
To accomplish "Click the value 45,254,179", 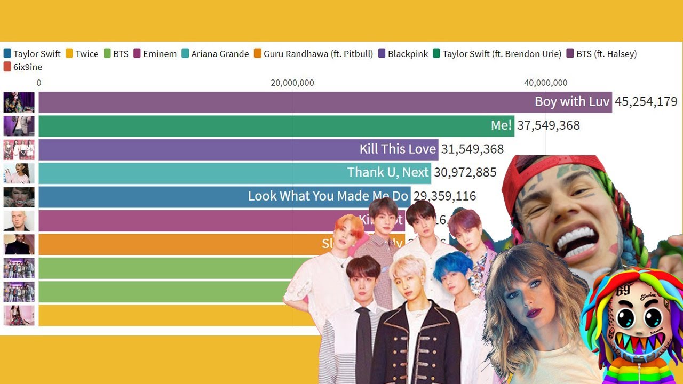I will pyautogui.click(x=646, y=101).
